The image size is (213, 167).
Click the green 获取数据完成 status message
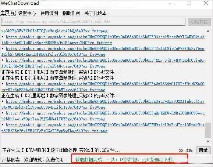(x=124, y=160)
